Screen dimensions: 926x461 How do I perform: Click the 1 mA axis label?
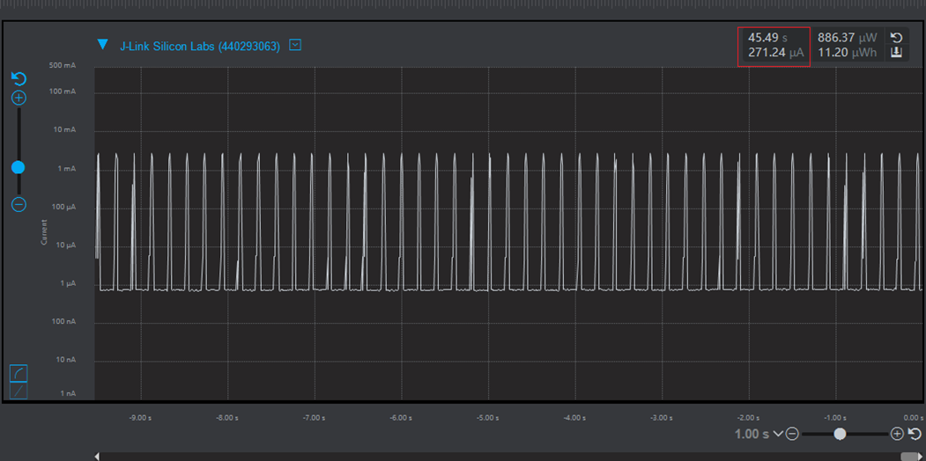(x=66, y=169)
